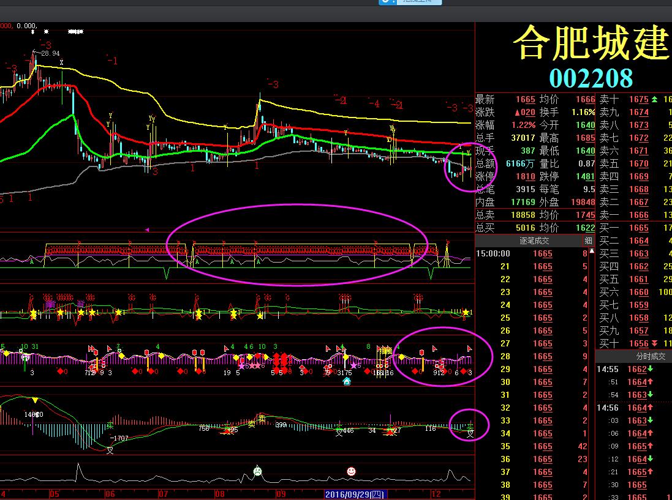Click the red double-down arrow beside 买十
672x500 pixels.
(x=654, y=343)
